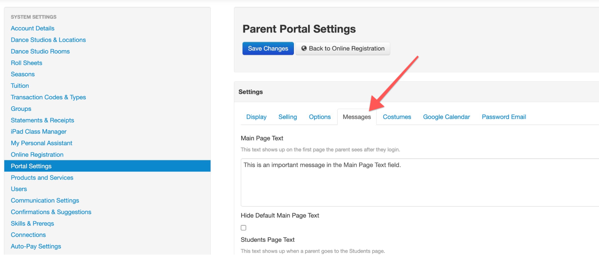The height and width of the screenshot is (255, 599).
Task: Tick the Hide Default Main Page Text checkbox
Action: [243, 228]
